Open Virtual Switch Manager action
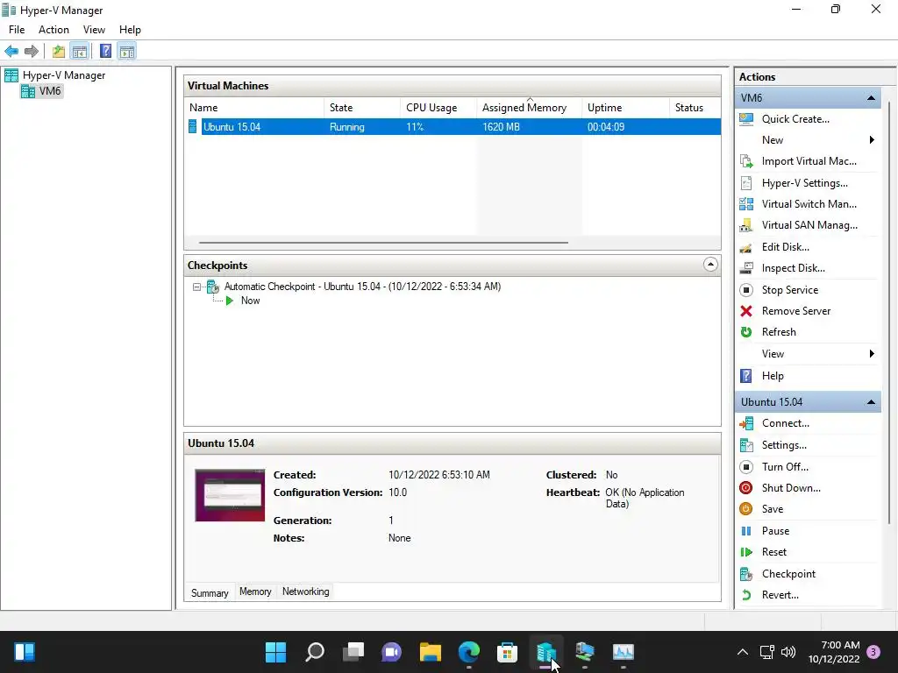This screenshot has height=673, width=898. coord(809,204)
